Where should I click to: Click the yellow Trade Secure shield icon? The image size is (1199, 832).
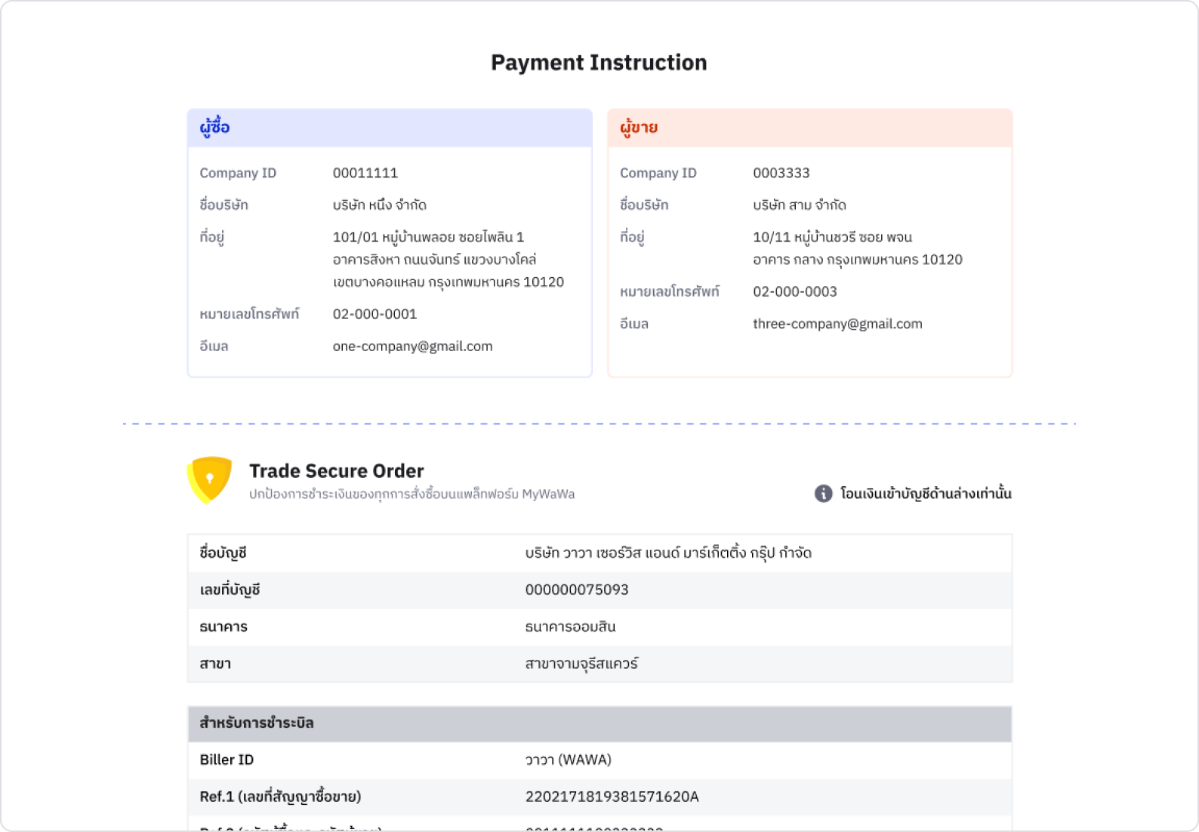[209, 480]
